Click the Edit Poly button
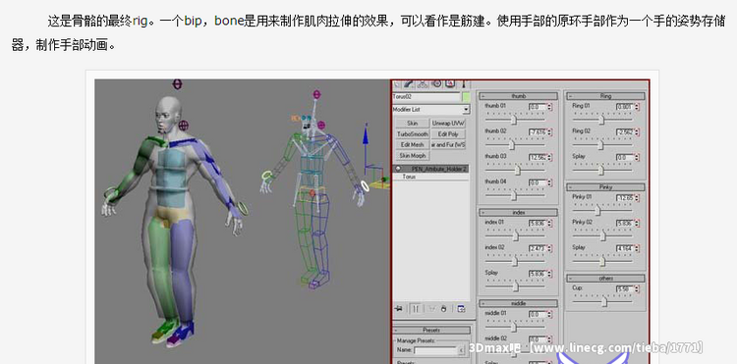This screenshot has width=737, height=364. point(448,133)
